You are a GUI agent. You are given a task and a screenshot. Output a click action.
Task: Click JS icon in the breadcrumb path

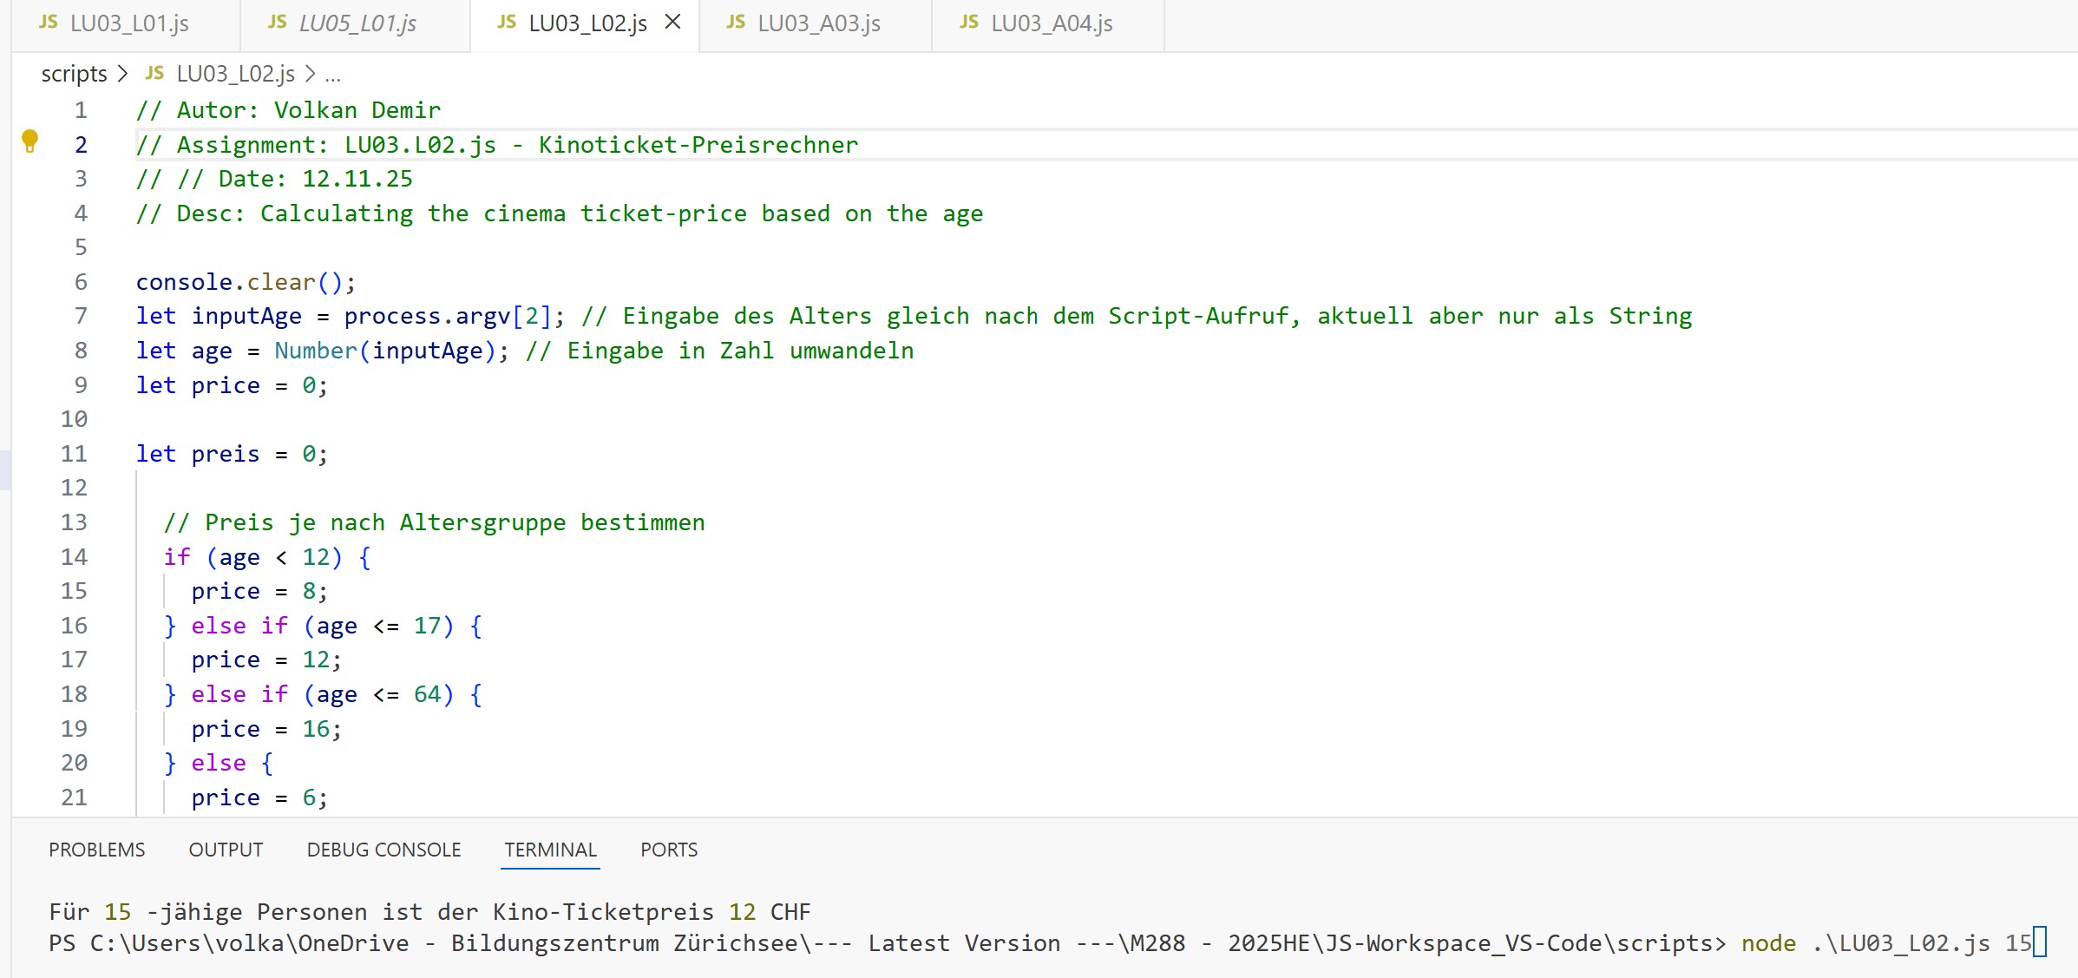pyautogui.click(x=154, y=74)
